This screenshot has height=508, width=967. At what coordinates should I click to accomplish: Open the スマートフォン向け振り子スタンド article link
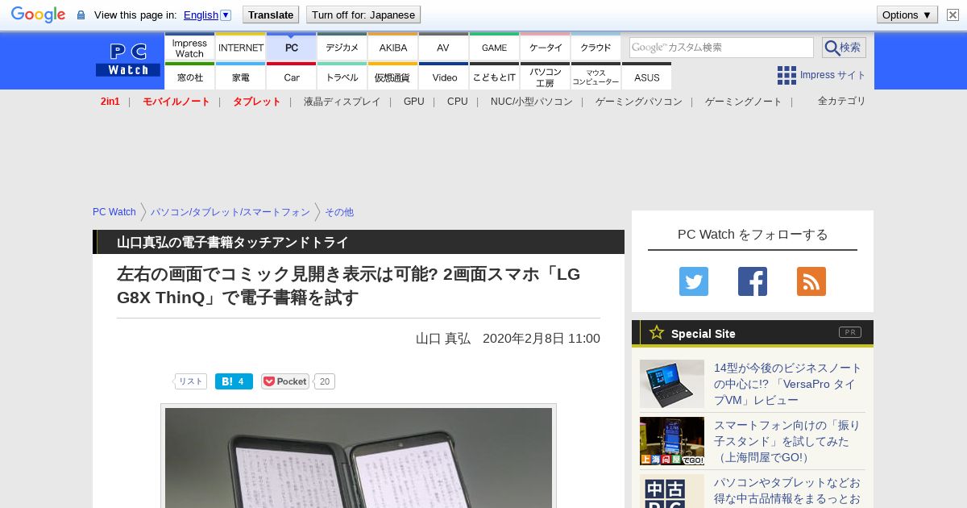(787, 441)
